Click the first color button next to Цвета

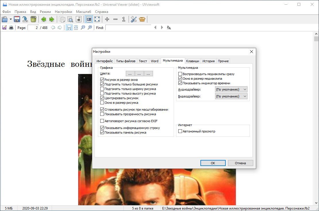(130, 74)
